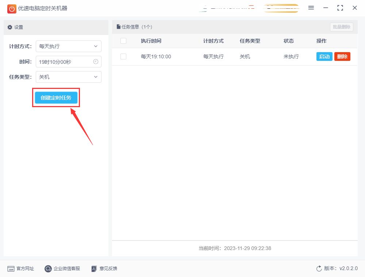Delete the task with the 删除 button
Screen dimensions: 365x277
[342, 56]
